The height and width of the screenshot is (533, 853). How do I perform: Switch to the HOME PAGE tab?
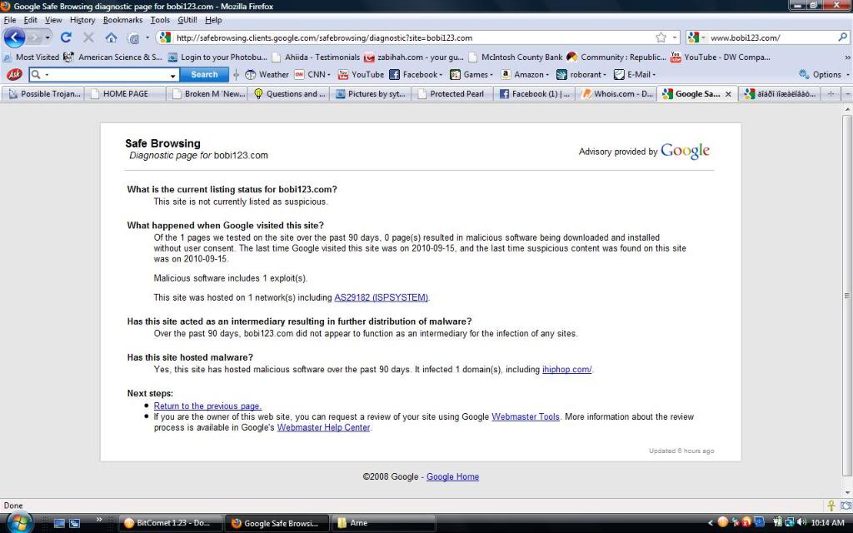(x=125, y=93)
